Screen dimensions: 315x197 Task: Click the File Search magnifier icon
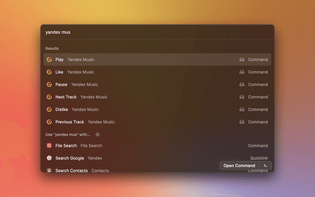(x=49, y=146)
